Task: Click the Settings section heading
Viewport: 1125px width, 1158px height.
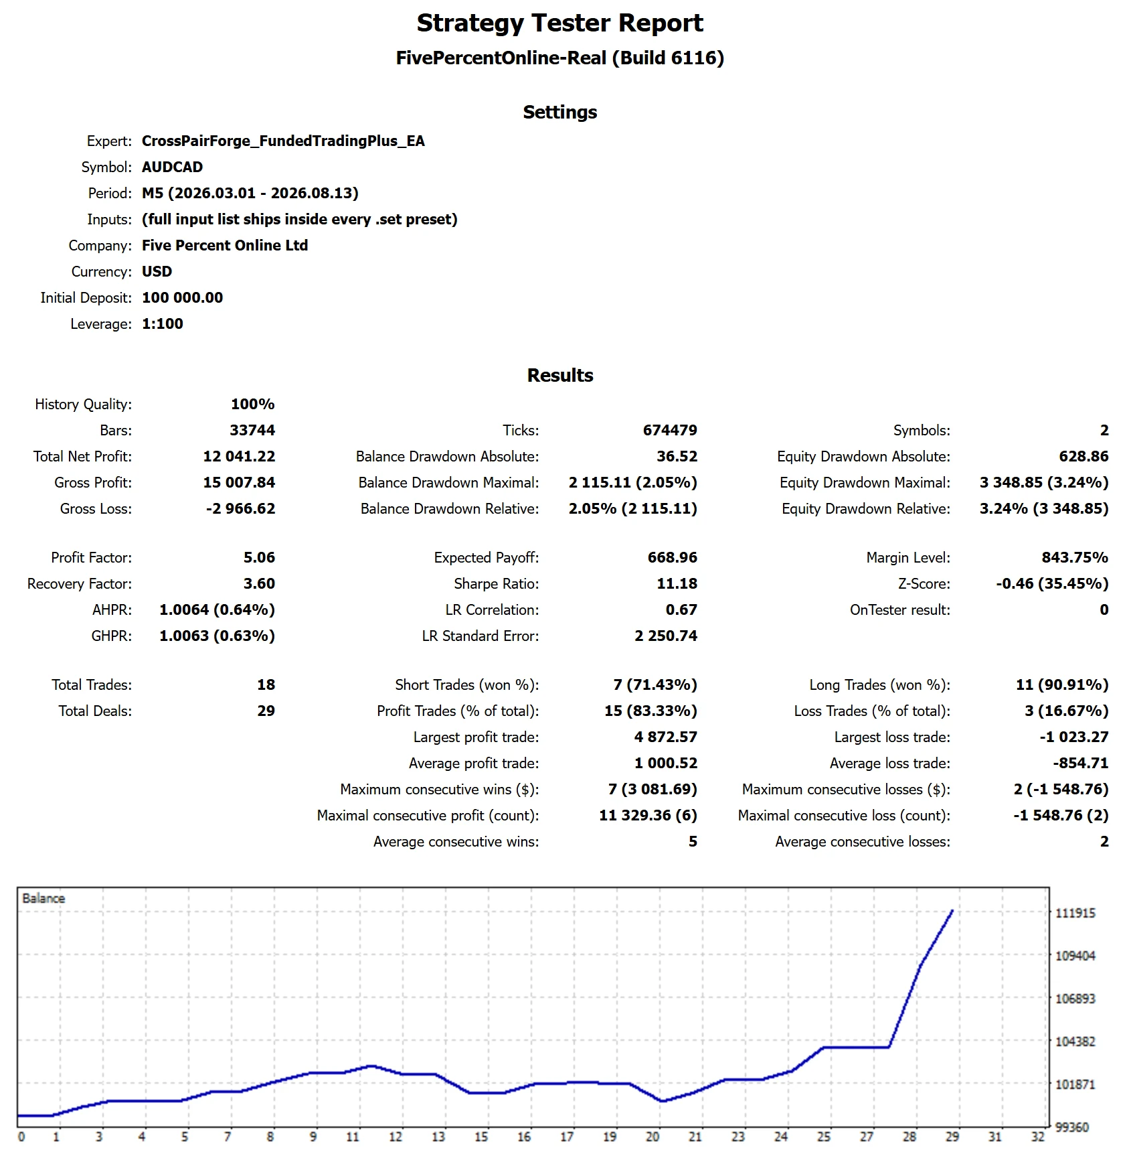Action: [560, 113]
